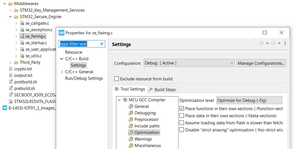Click the SECBOOT_X509_ECDSA file icon
The image size is (301, 149).
tap(11, 95)
